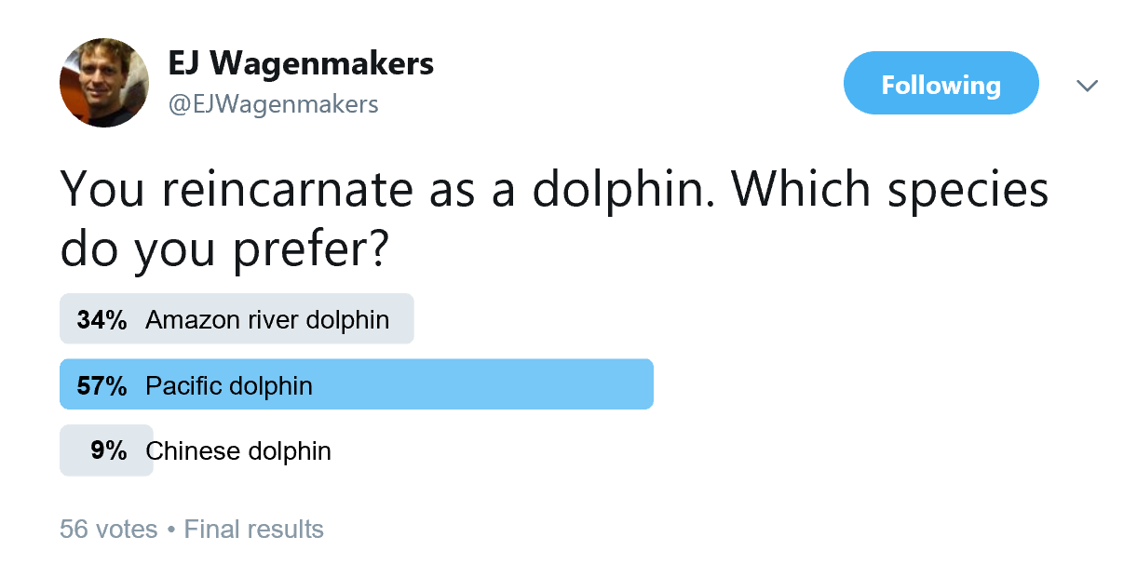Open the @EJWagenmakers handle link
Viewport: 1137px width, 564px height.
click(273, 104)
